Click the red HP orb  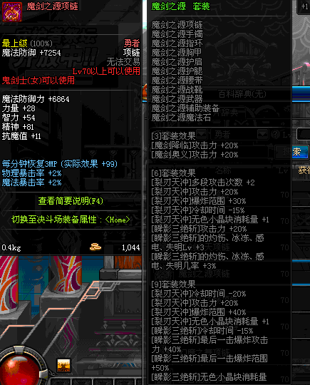19,369
